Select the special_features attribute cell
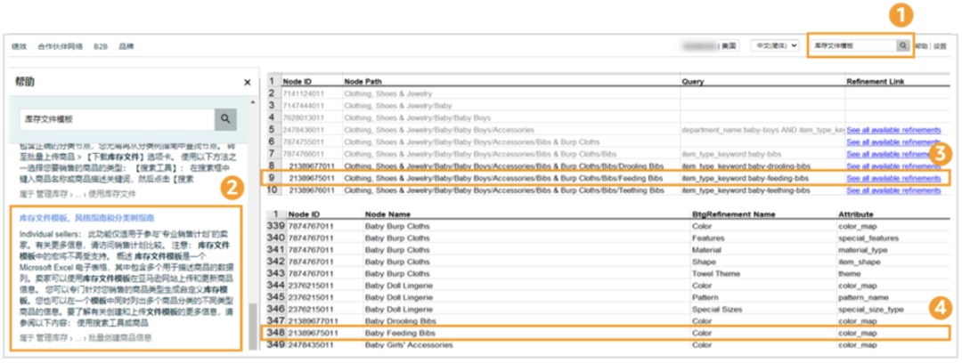Viewport: 962px width, 363px height. coord(868,238)
